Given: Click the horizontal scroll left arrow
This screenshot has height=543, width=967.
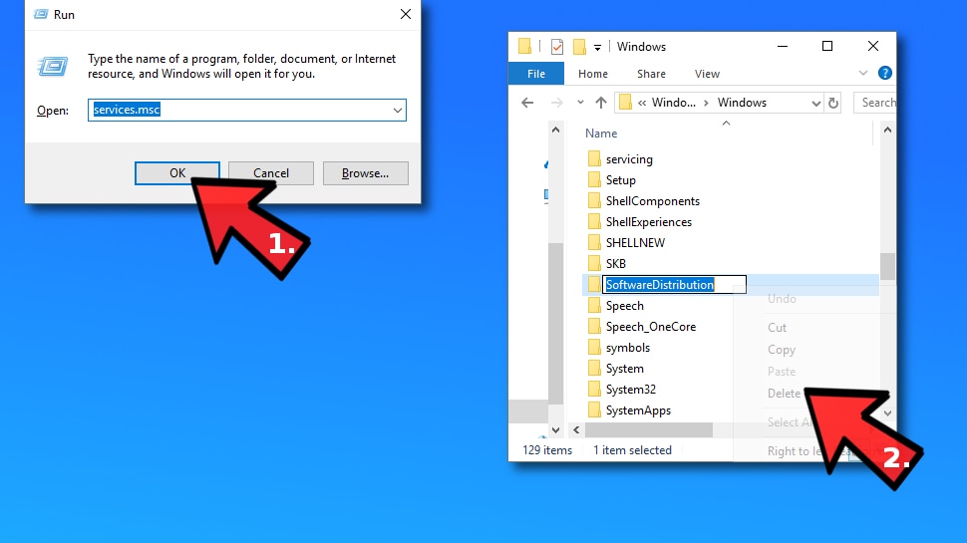Looking at the screenshot, I should 576,429.
